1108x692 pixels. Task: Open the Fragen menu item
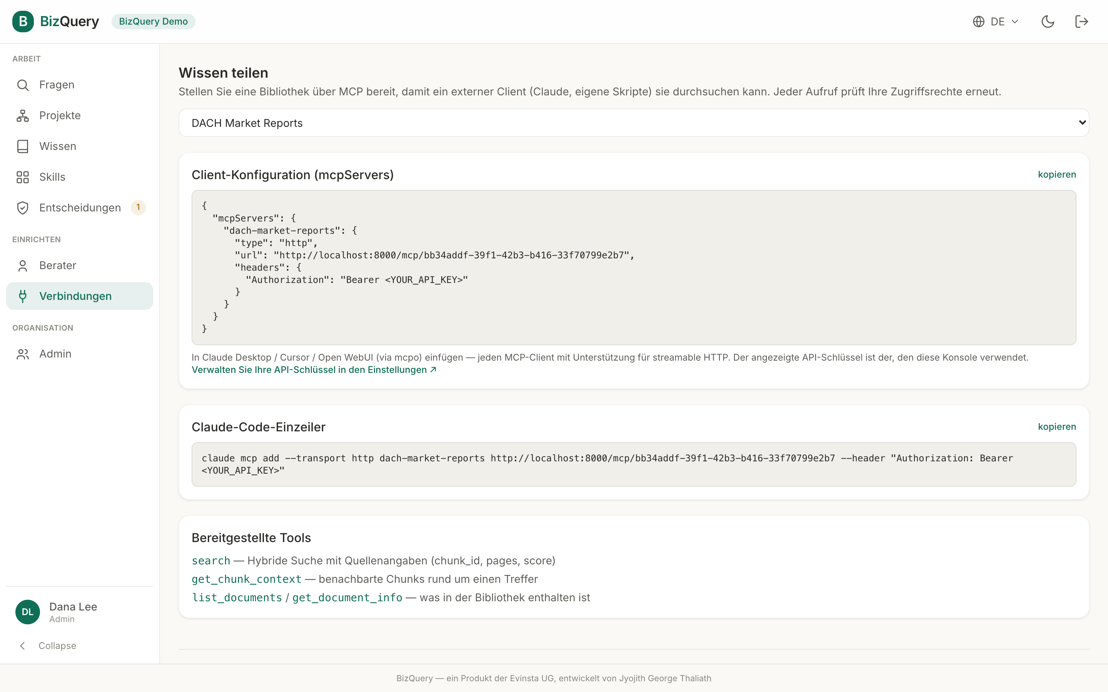(80, 85)
